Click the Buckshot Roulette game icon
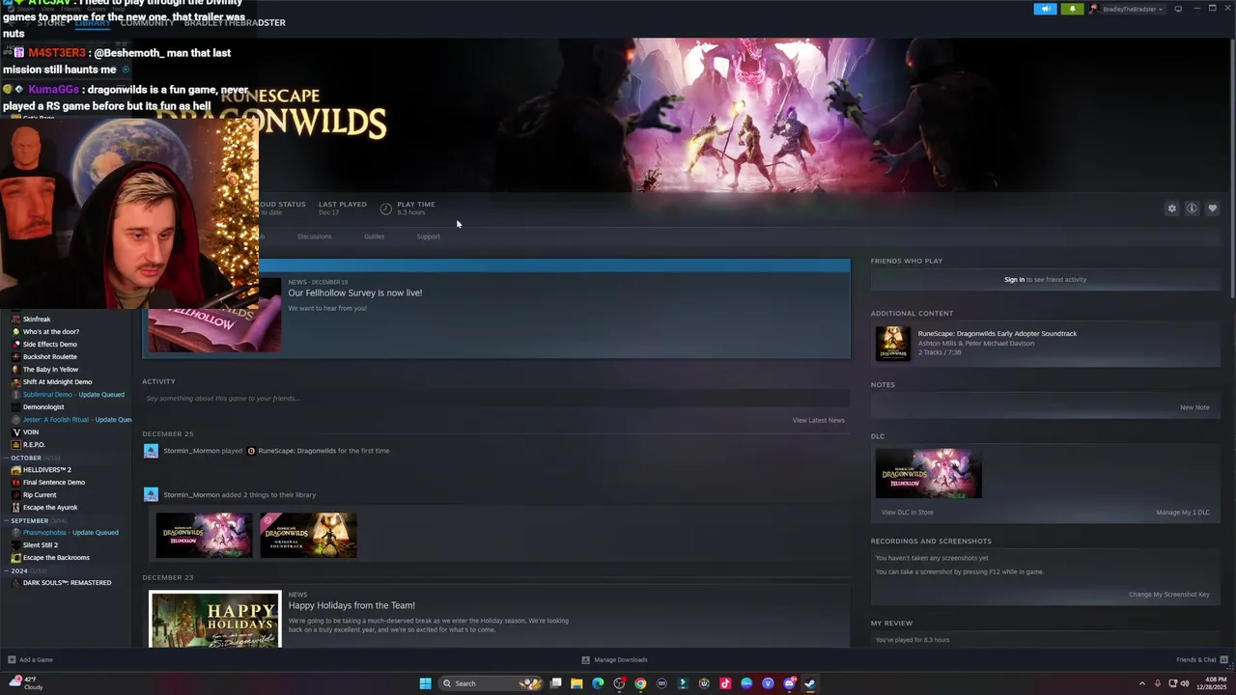The image size is (1236, 695). point(15,357)
